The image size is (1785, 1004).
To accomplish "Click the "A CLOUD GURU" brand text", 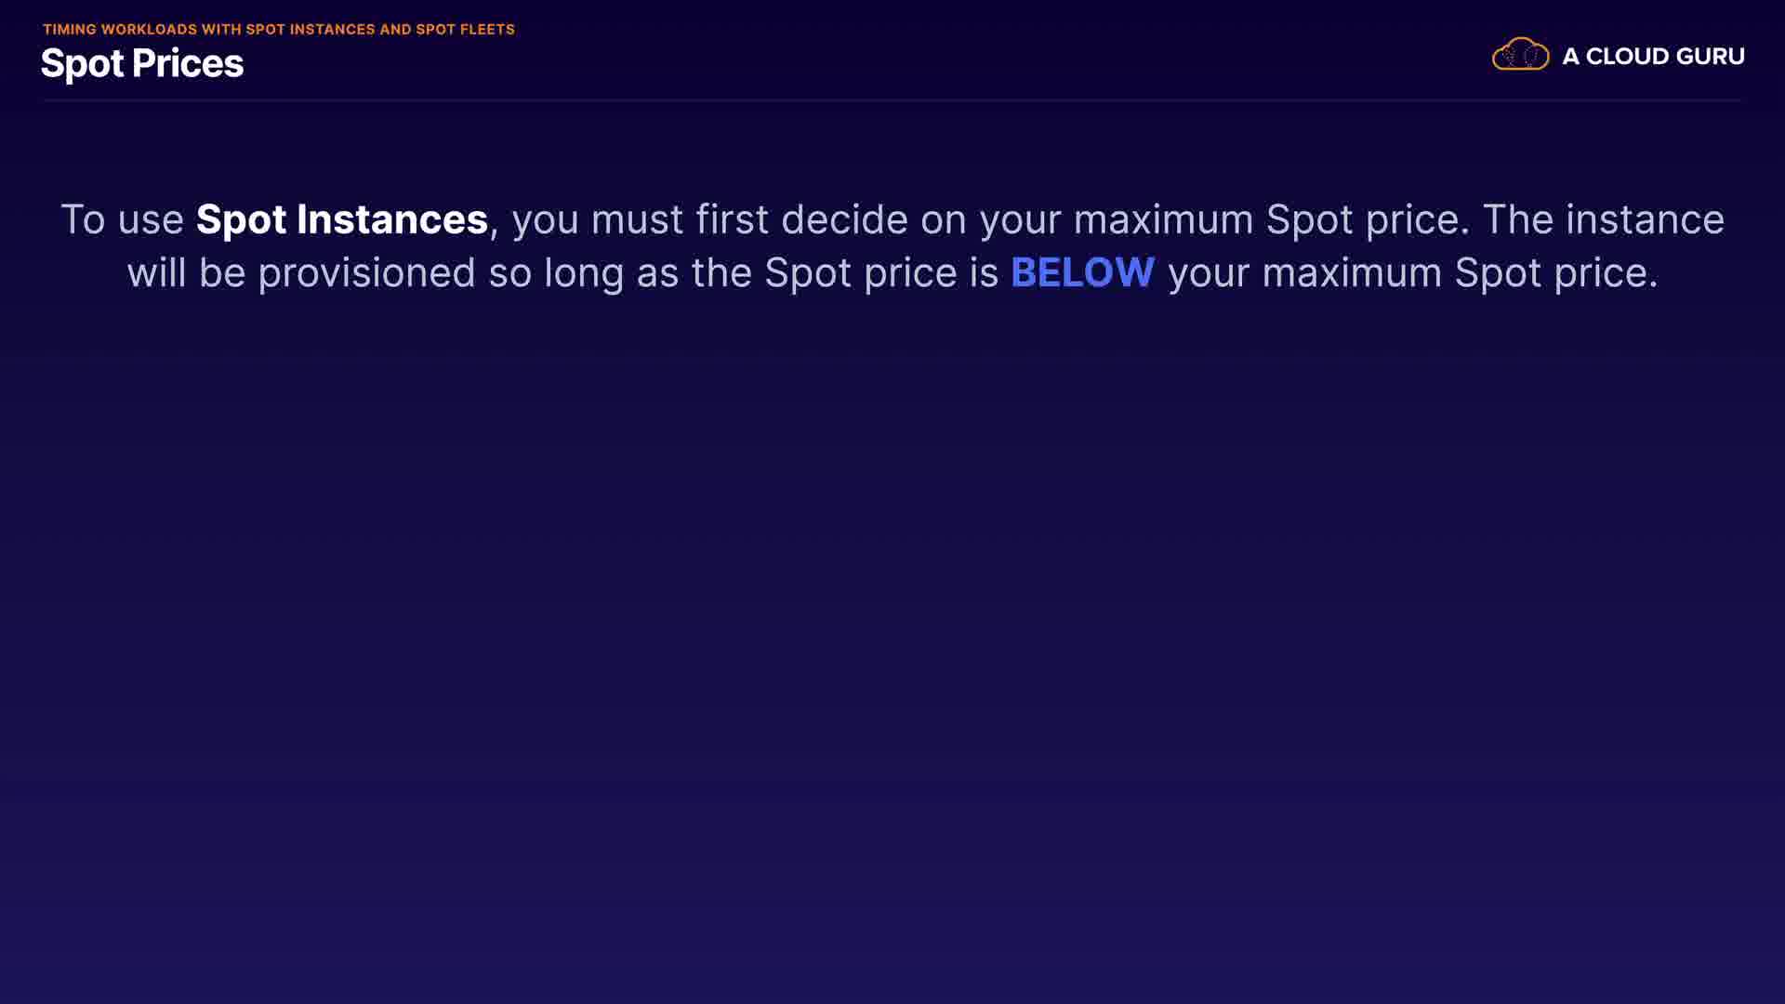I will coord(1652,57).
